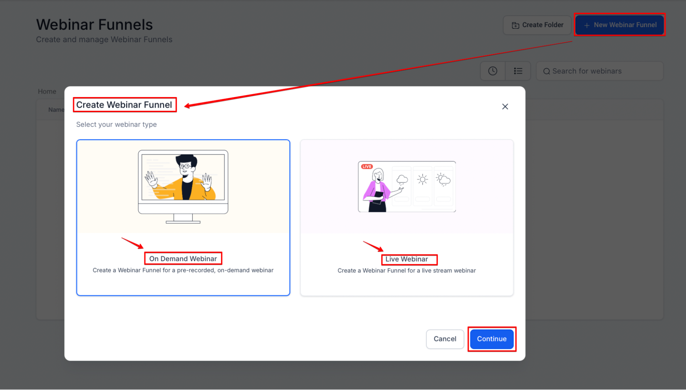
Task: Cancel the webinar funnel creation
Action: click(445, 339)
